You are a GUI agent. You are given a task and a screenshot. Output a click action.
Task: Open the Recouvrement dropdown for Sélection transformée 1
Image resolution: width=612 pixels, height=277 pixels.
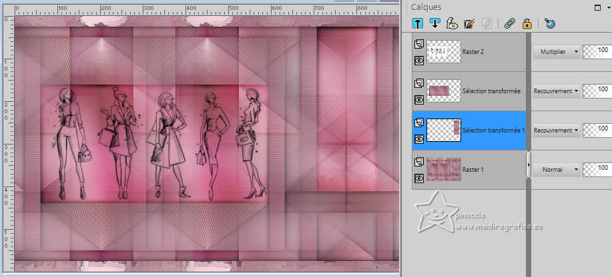point(556,130)
